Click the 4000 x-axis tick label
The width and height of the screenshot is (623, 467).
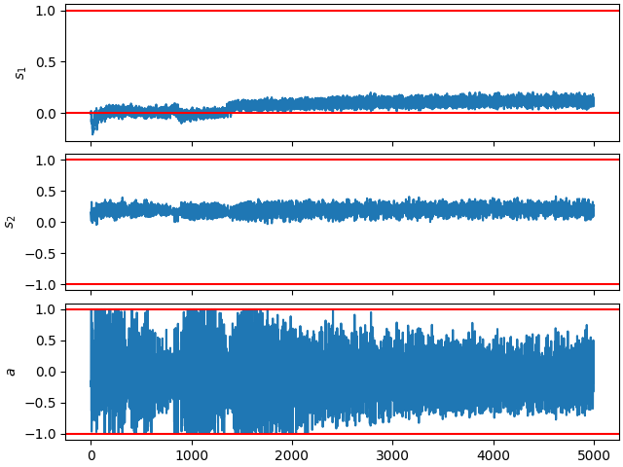(x=494, y=455)
